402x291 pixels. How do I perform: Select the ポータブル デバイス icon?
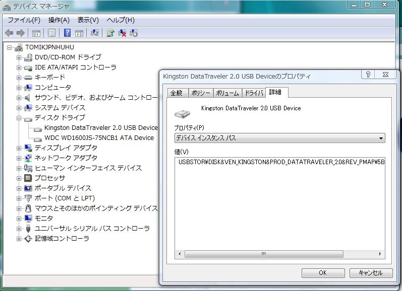pyautogui.click(x=28, y=188)
